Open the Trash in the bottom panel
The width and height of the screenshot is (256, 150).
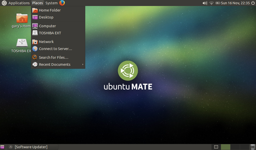[x=253, y=147]
